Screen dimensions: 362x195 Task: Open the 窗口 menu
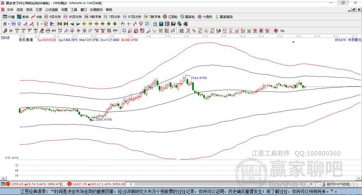tap(83, 10)
